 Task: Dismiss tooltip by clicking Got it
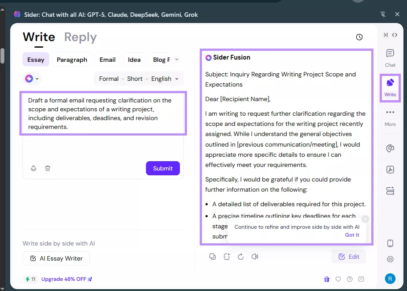click(x=352, y=235)
